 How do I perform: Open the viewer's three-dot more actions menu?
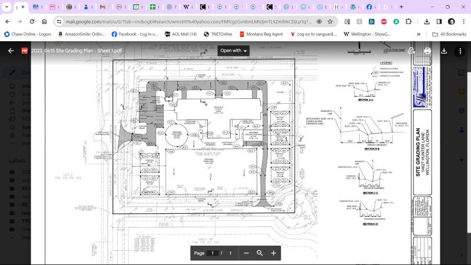coord(460,51)
